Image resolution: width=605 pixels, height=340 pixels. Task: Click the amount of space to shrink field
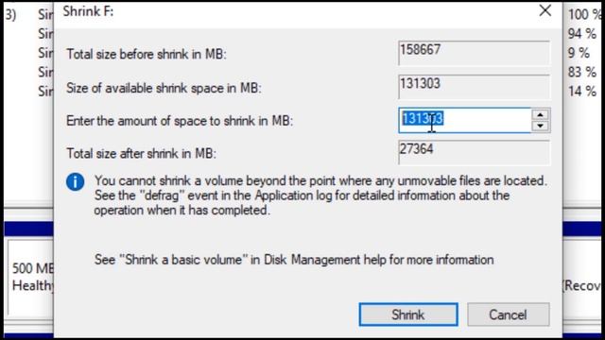coord(464,120)
